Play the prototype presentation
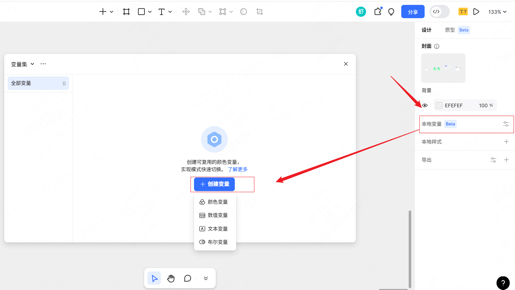515x290 pixels. pyautogui.click(x=476, y=12)
